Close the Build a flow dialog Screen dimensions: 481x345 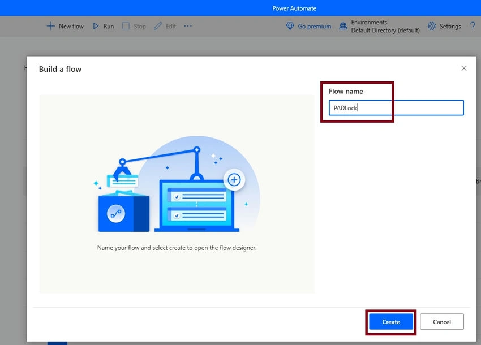tap(464, 68)
